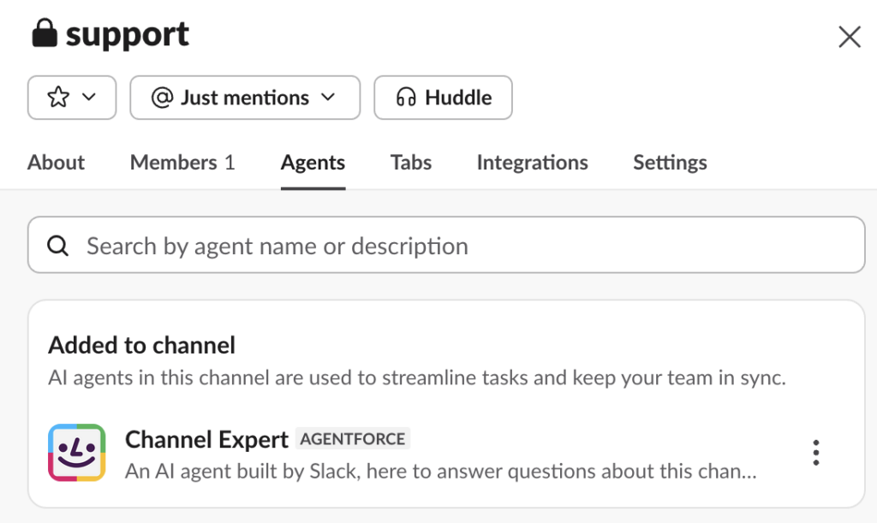The width and height of the screenshot is (877, 523).
Task: Open Channel Expert's three-dot more options menu
Action: click(x=816, y=453)
